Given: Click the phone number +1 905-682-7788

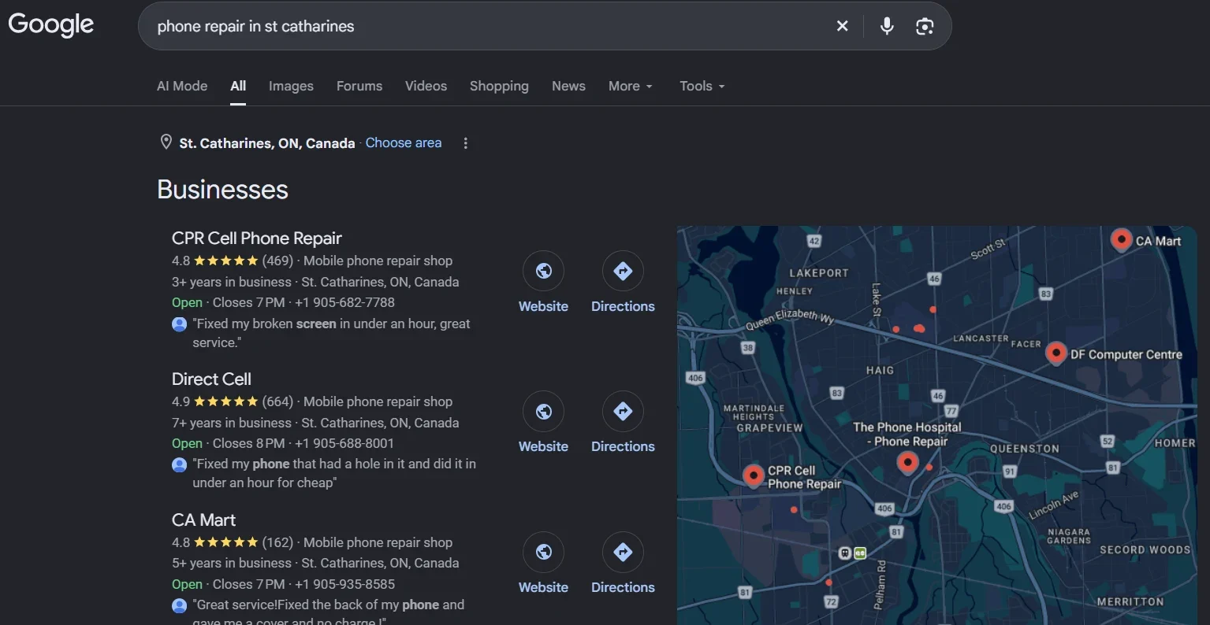Looking at the screenshot, I should point(344,302).
